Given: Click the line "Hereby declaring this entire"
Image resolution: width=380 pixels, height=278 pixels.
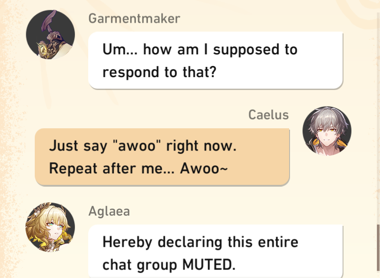Looking at the screenshot, I should click(x=200, y=242).
